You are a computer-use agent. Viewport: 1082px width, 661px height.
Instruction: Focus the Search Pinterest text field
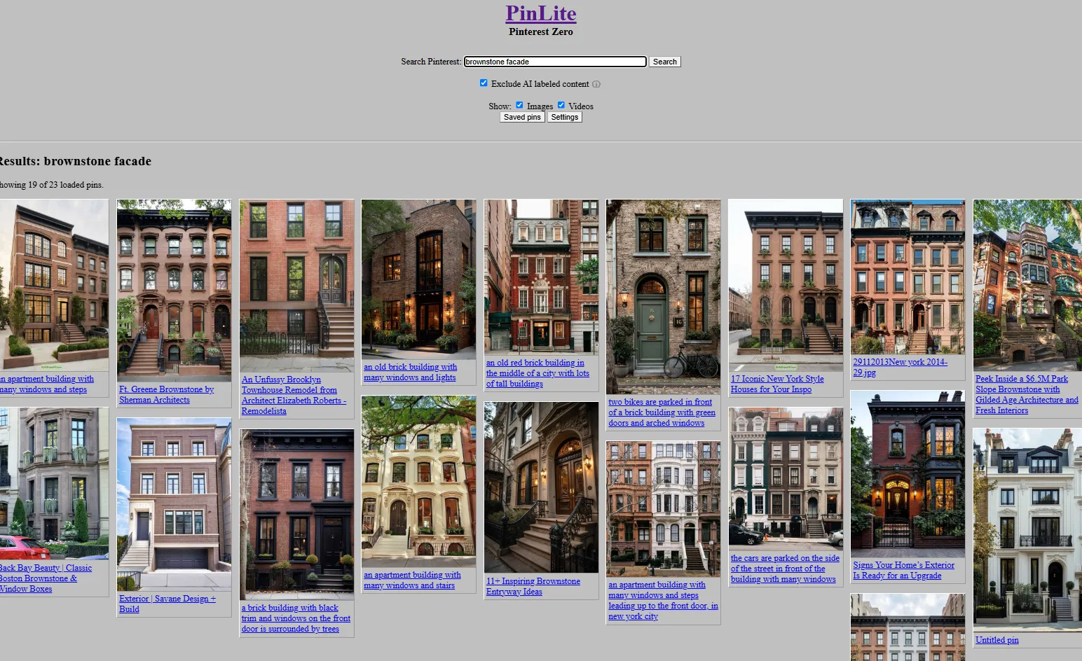555,62
